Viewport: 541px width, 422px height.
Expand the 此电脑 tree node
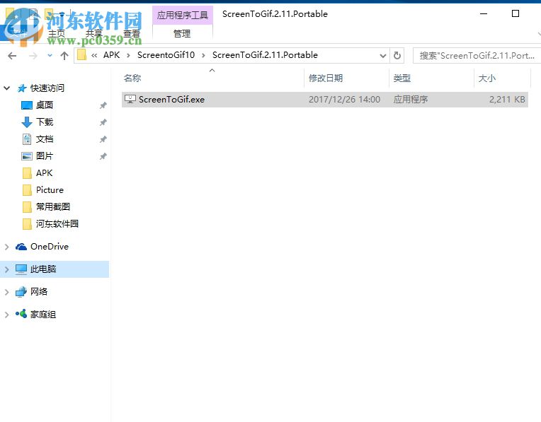(x=6, y=269)
